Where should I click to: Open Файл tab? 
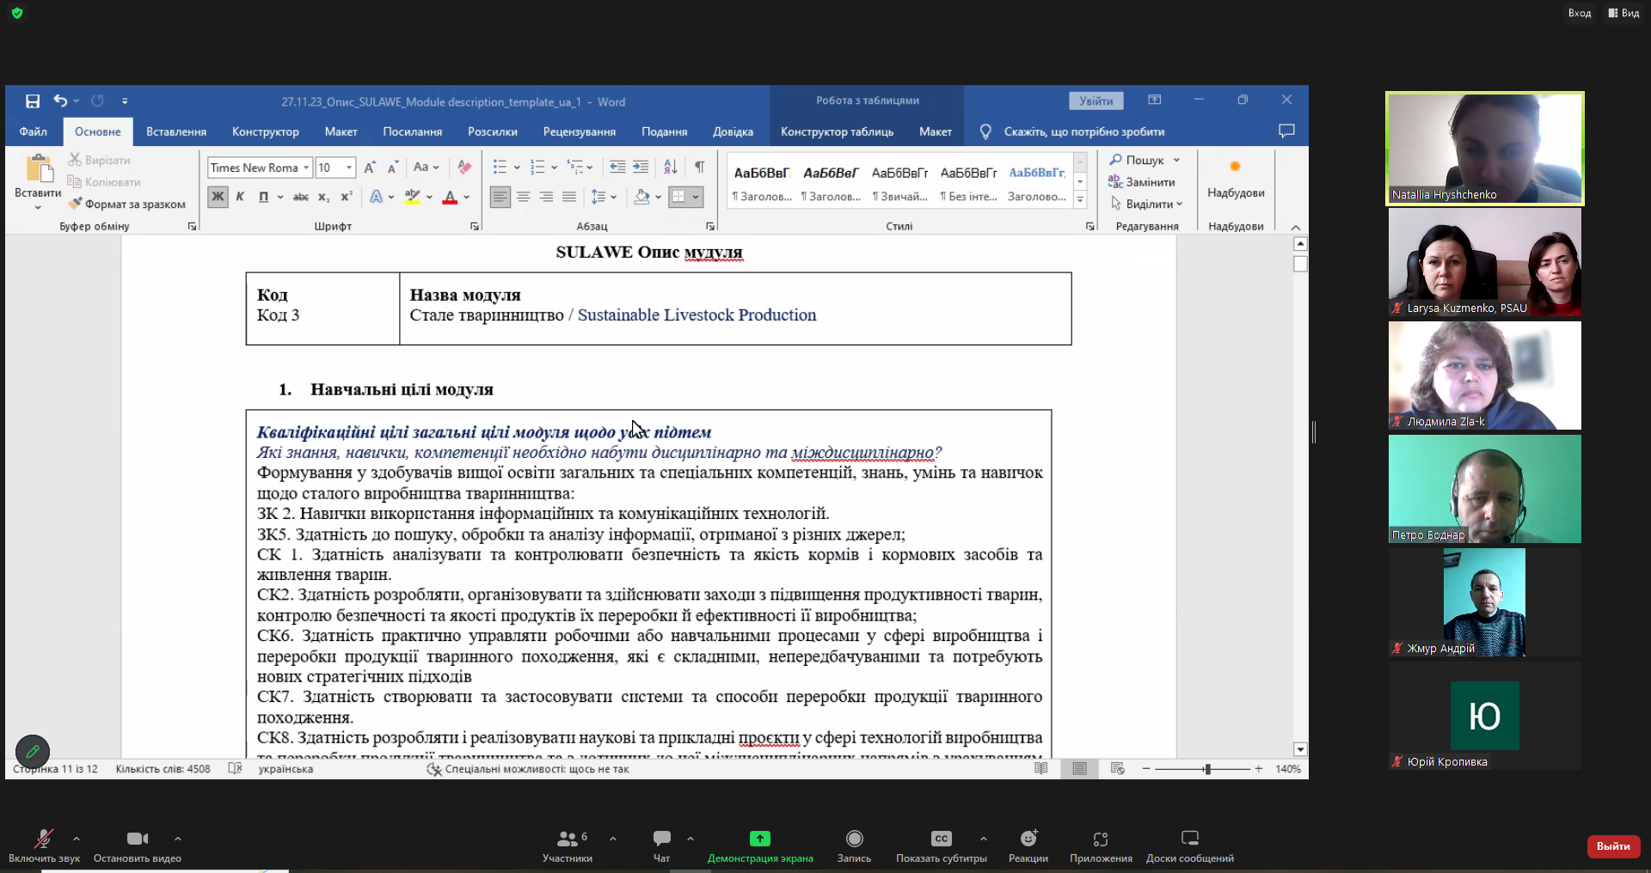(34, 131)
